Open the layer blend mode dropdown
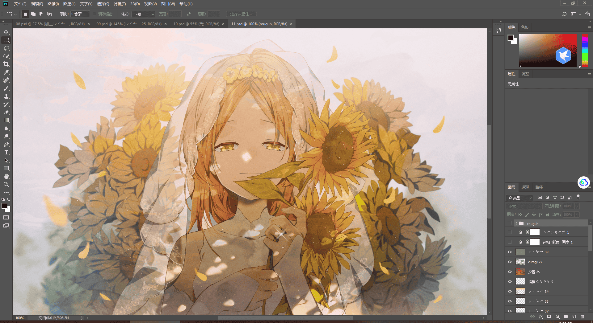Image resolution: width=593 pixels, height=323 pixels. (524, 206)
